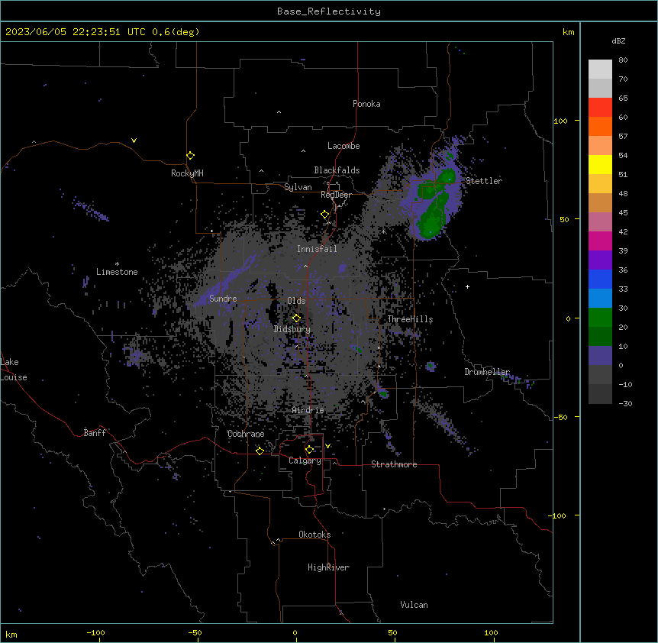Click the Didsbury map label
658x643 pixels.
(x=292, y=329)
